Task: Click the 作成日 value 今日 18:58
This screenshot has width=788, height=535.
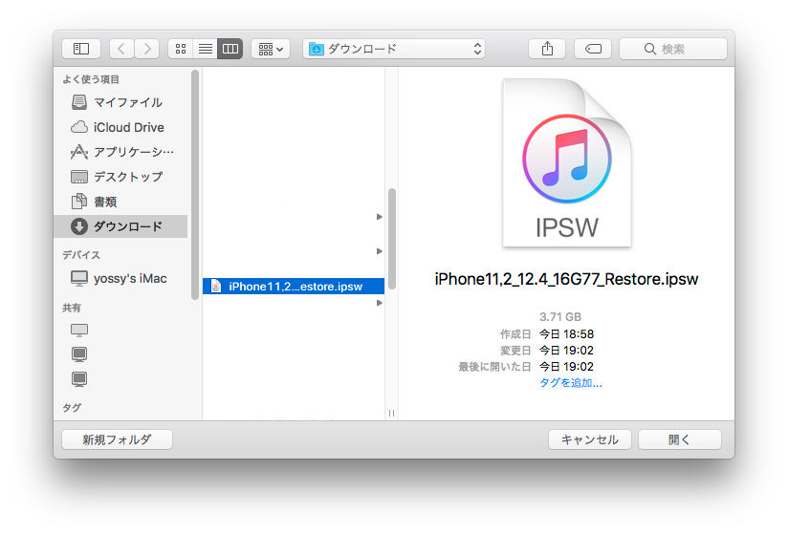Action: click(566, 334)
